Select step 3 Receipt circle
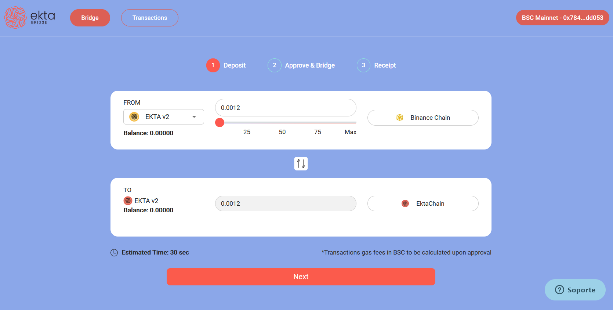Image resolution: width=613 pixels, height=310 pixels. (x=363, y=65)
